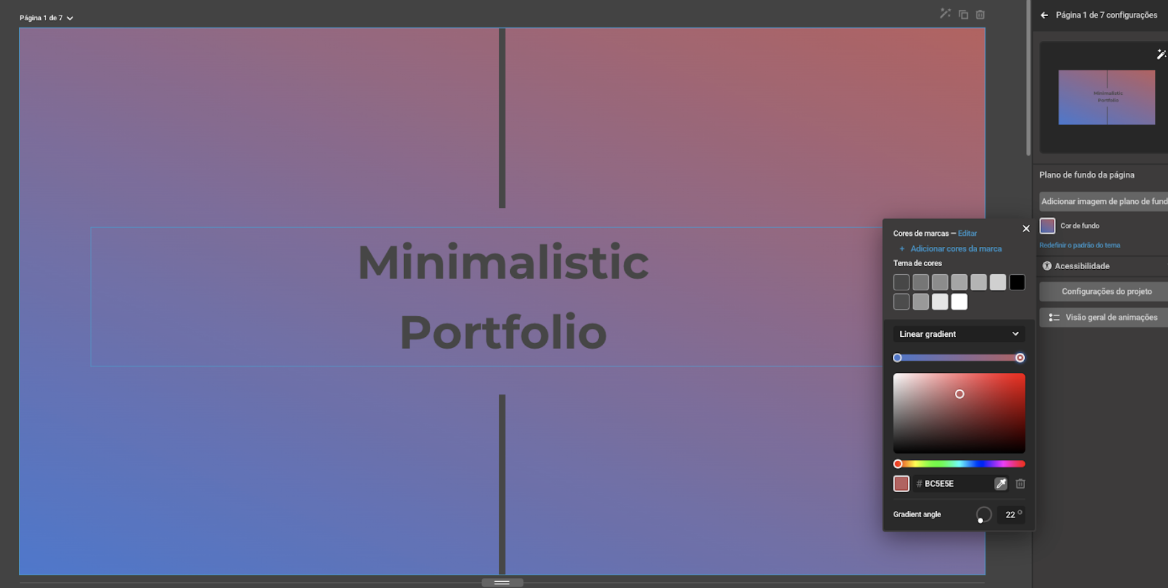1168x588 pixels.
Task: Open Configurações do projeto
Action: click(1106, 292)
